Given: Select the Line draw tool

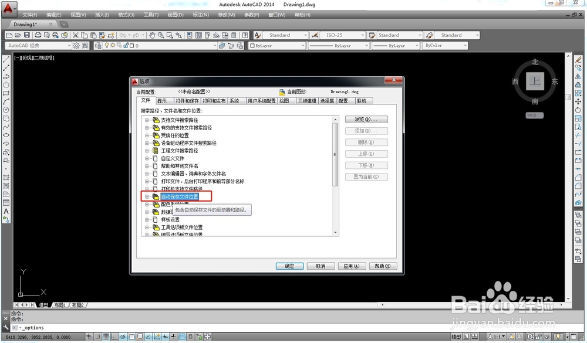Looking at the screenshot, I should 6,59.
